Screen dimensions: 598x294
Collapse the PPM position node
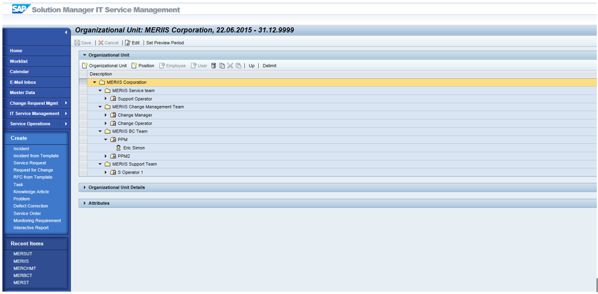pos(106,140)
